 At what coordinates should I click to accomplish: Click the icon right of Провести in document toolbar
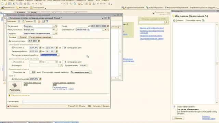[x=35, y=21]
